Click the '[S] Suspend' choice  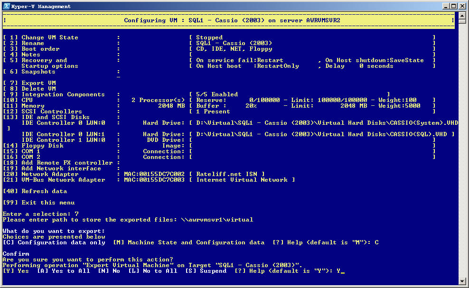206,270
